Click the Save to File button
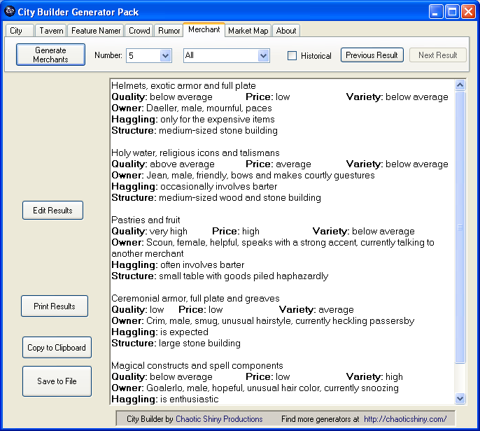 pyautogui.click(x=57, y=381)
